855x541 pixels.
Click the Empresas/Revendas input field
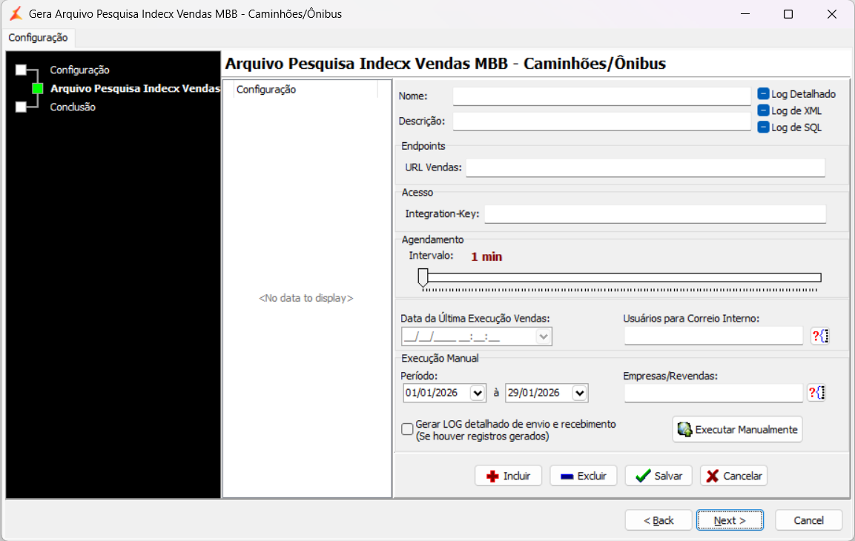(713, 393)
